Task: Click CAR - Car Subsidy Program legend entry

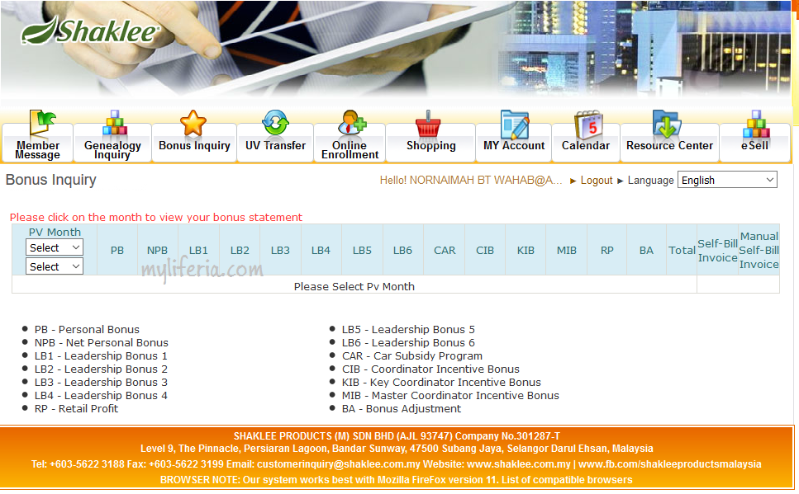Action: pyautogui.click(x=411, y=356)
